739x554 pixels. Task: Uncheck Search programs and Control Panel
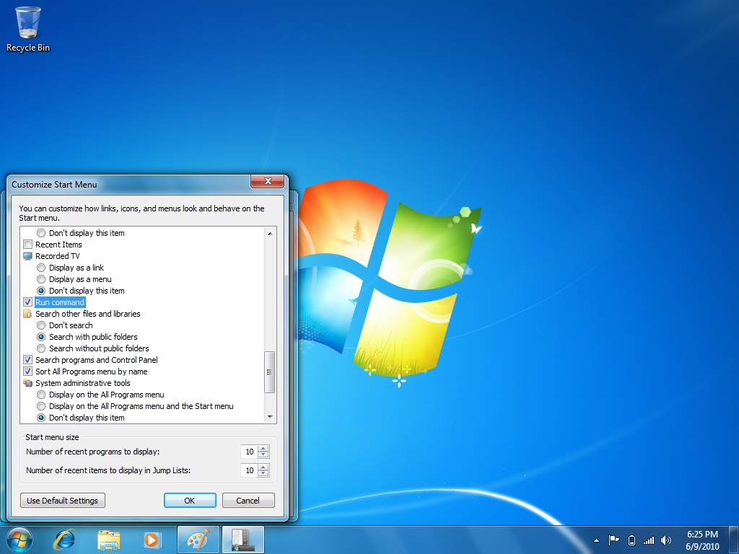click(x=28, y=360)
